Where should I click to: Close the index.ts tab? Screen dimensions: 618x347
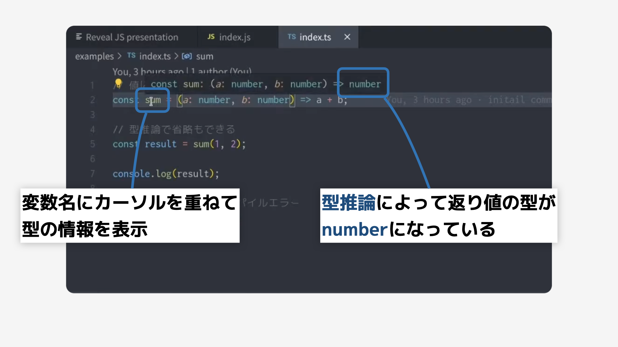[347, 37]
